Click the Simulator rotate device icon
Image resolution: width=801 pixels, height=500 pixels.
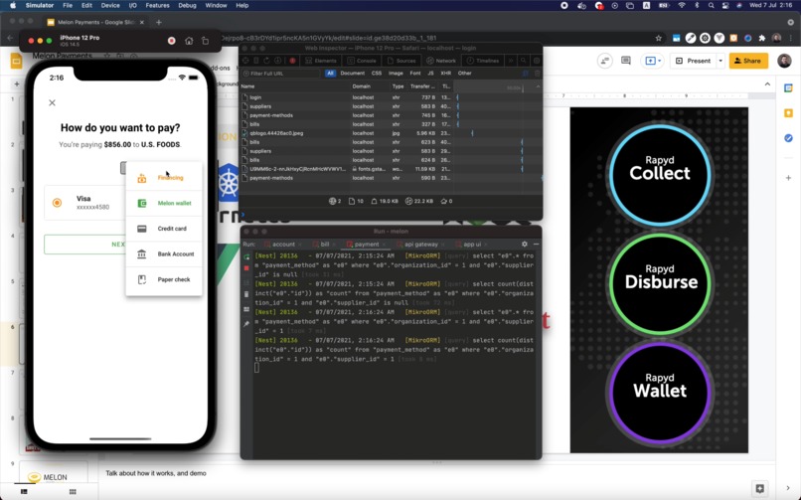click(205, 41)
